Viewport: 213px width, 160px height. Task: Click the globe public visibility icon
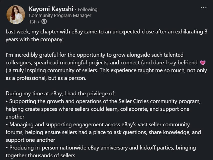pos(44,22)
